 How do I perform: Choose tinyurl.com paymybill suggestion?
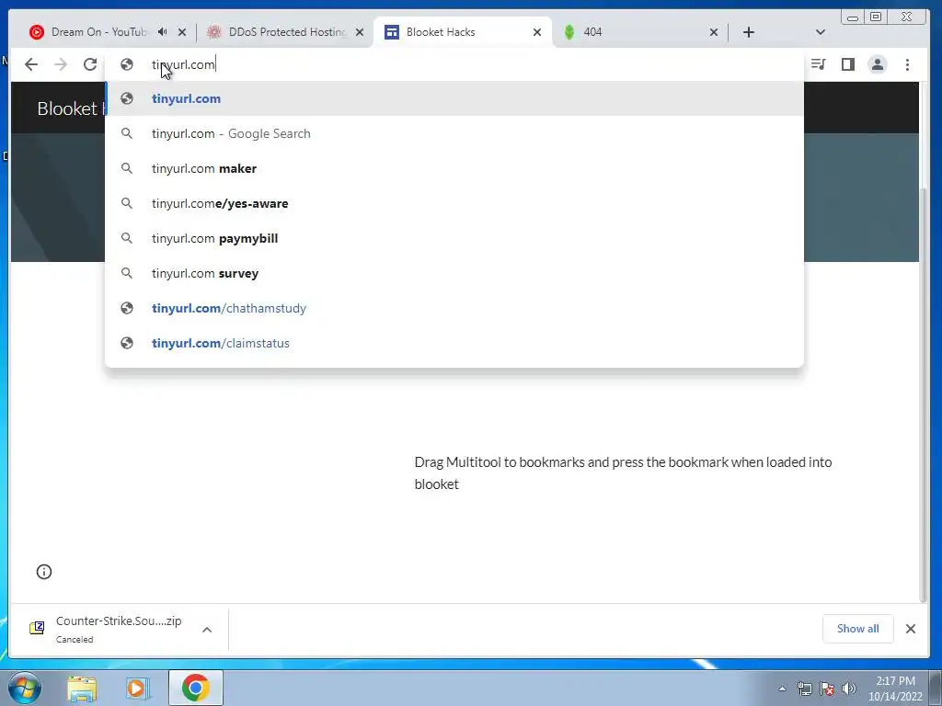(x=454, y=238)
